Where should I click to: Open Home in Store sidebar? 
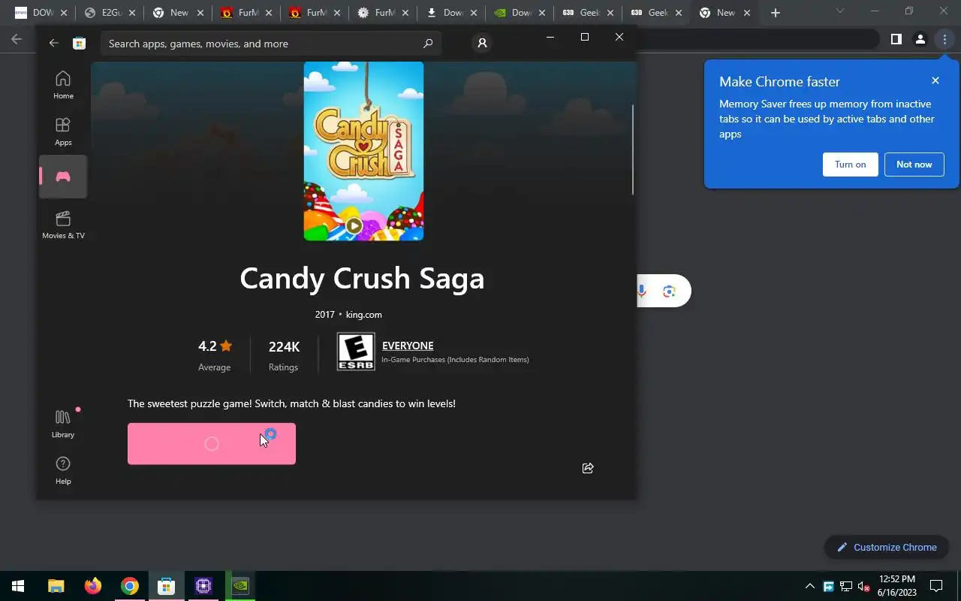coord(63,85)
